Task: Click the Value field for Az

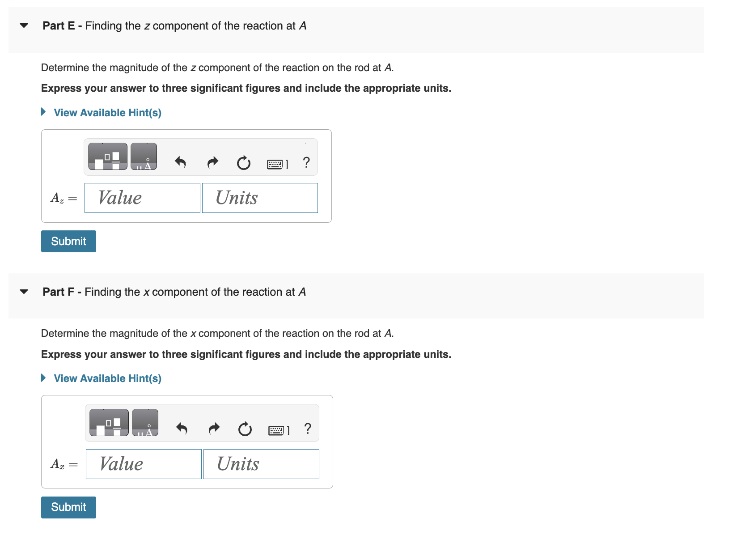Action: (142, 198)
